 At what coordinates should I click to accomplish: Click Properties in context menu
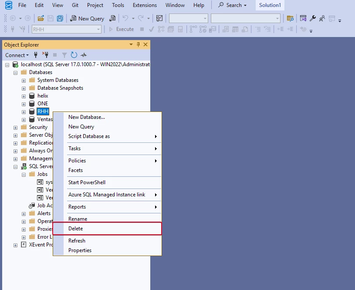(107, 250)
